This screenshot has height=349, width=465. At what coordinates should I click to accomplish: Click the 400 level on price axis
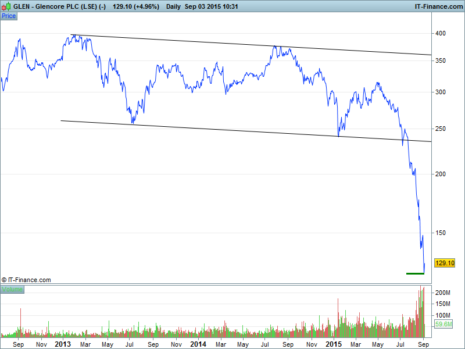(x=441, y=34)
